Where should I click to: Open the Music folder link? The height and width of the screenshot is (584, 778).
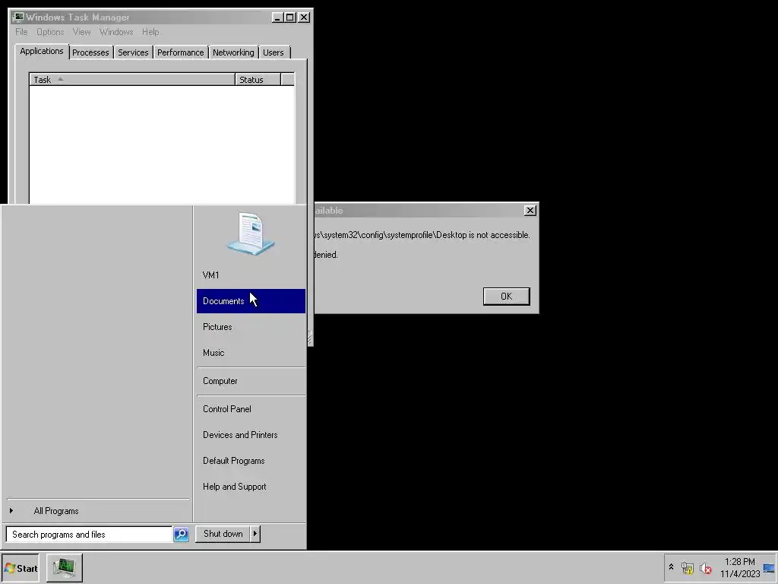[251, 353]
